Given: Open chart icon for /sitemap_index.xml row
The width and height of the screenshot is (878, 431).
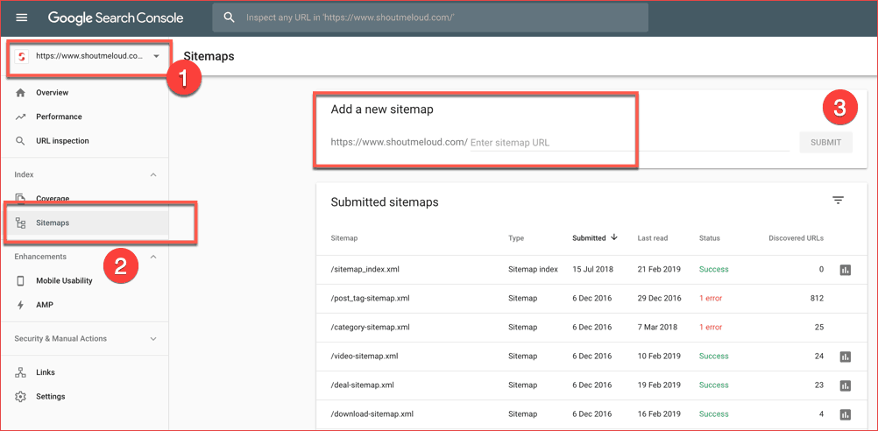Looking at the screenshot, I should pyautogui.click(x=845, y=270).
